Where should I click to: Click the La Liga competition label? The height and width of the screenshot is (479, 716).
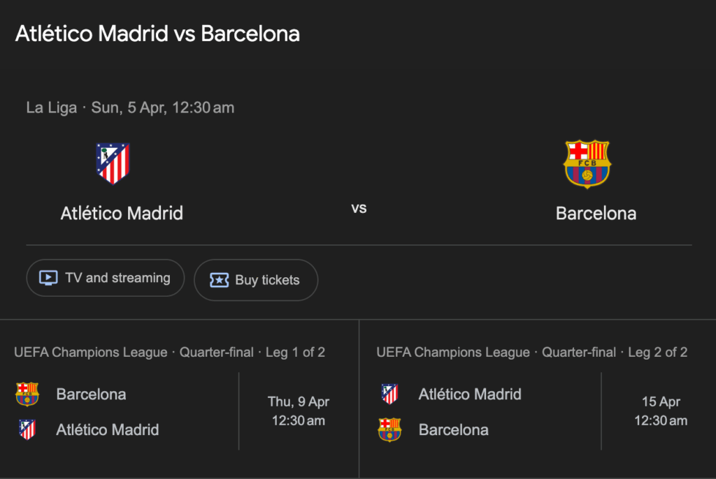coord(51,108)
